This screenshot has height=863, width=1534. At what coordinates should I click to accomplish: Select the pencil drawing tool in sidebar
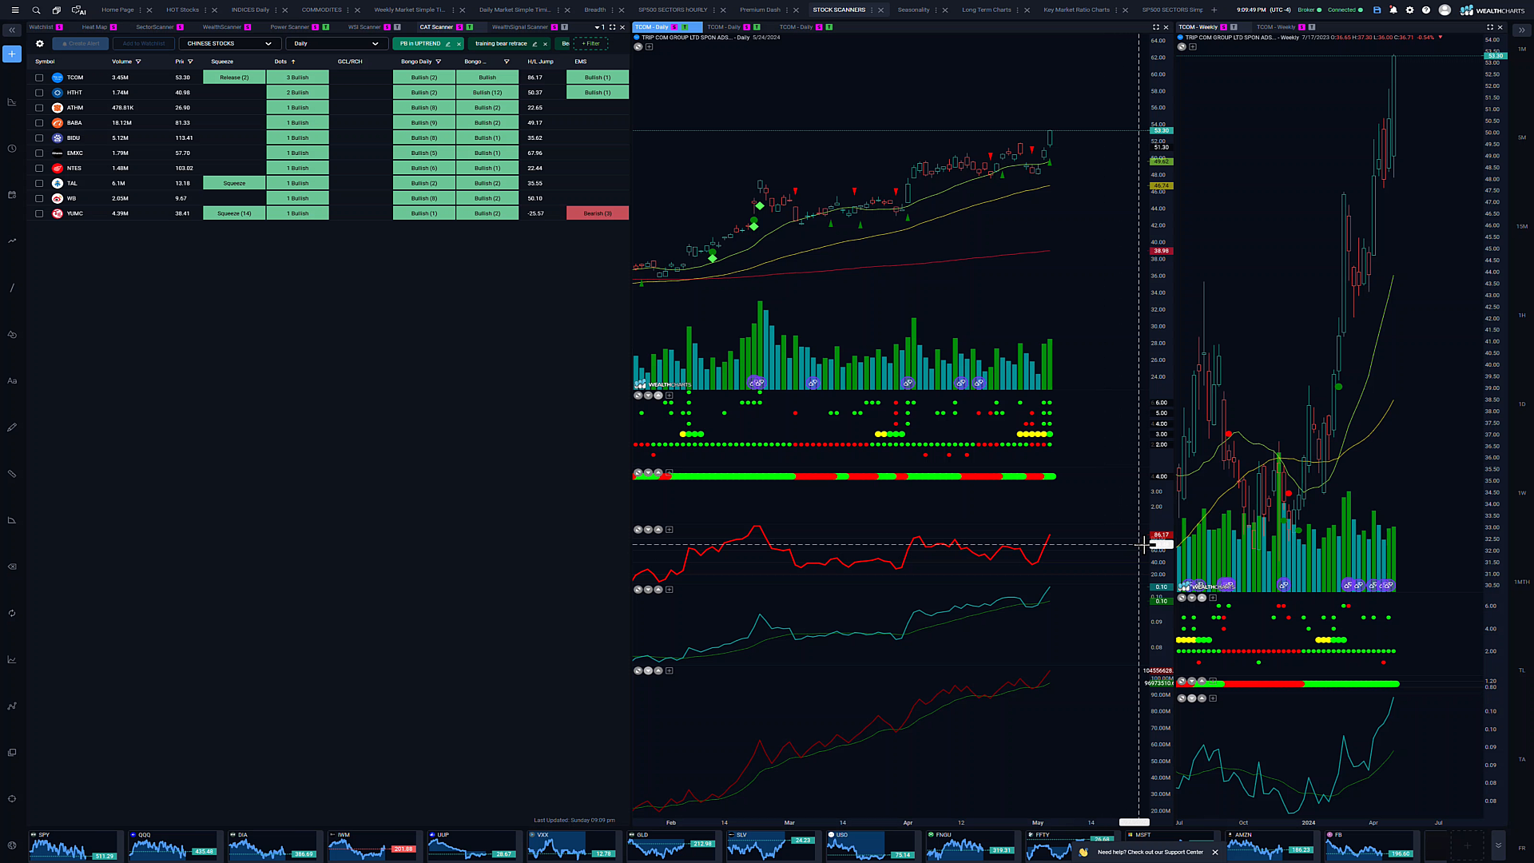12,428
